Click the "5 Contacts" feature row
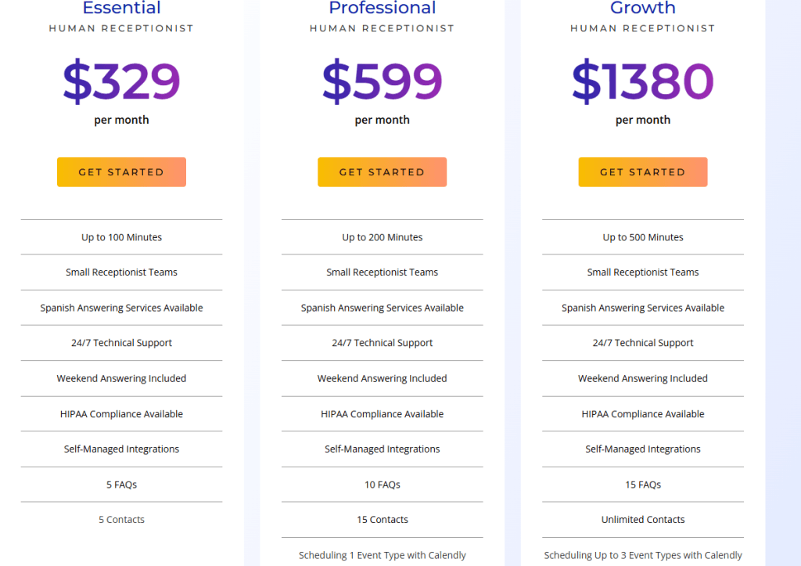The width and height of the screenshot is (801, 566). click(121, 520)
